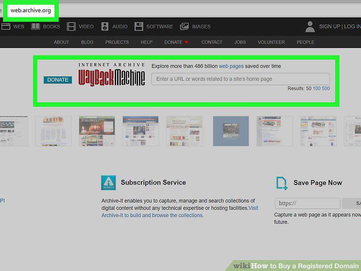
Task: Click 'Subscription Service' heading
Action: [153, 183]
